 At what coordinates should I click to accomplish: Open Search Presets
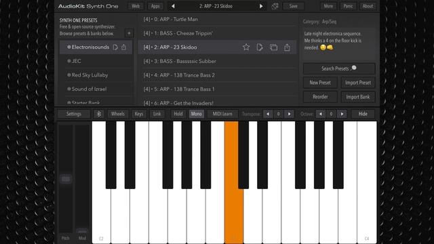pos(339,68)
